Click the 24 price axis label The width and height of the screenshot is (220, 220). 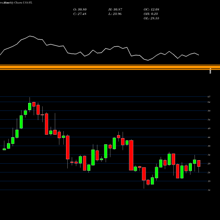tap(209, 172)
